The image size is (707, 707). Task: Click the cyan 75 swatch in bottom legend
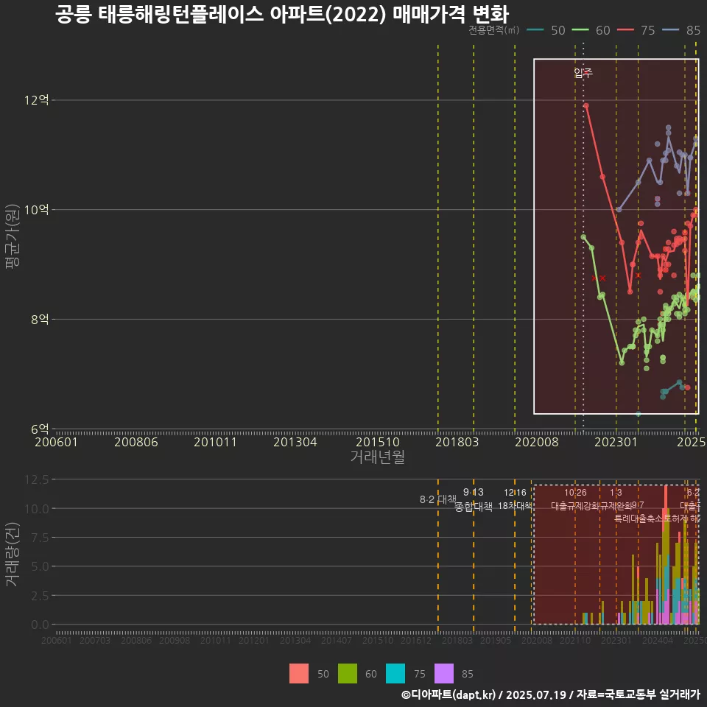point(395,674)
